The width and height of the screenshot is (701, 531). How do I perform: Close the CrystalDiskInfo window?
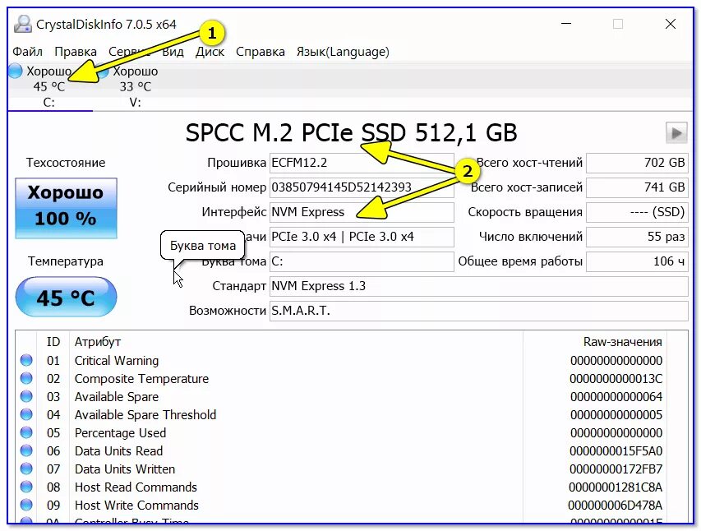coord(670,24)
